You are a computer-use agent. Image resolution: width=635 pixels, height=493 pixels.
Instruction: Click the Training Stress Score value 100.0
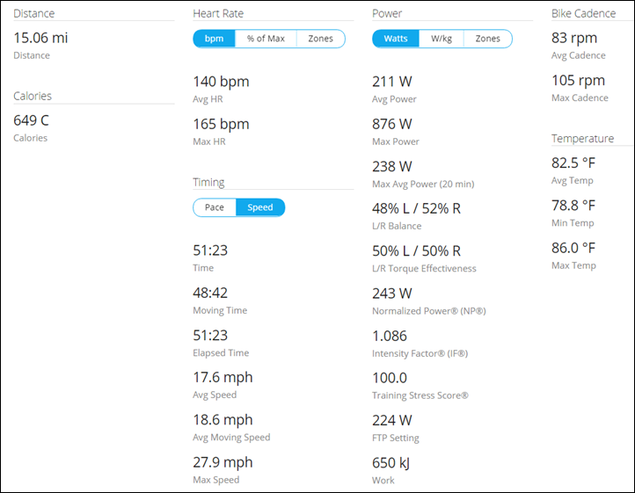(x=390, y=377)
